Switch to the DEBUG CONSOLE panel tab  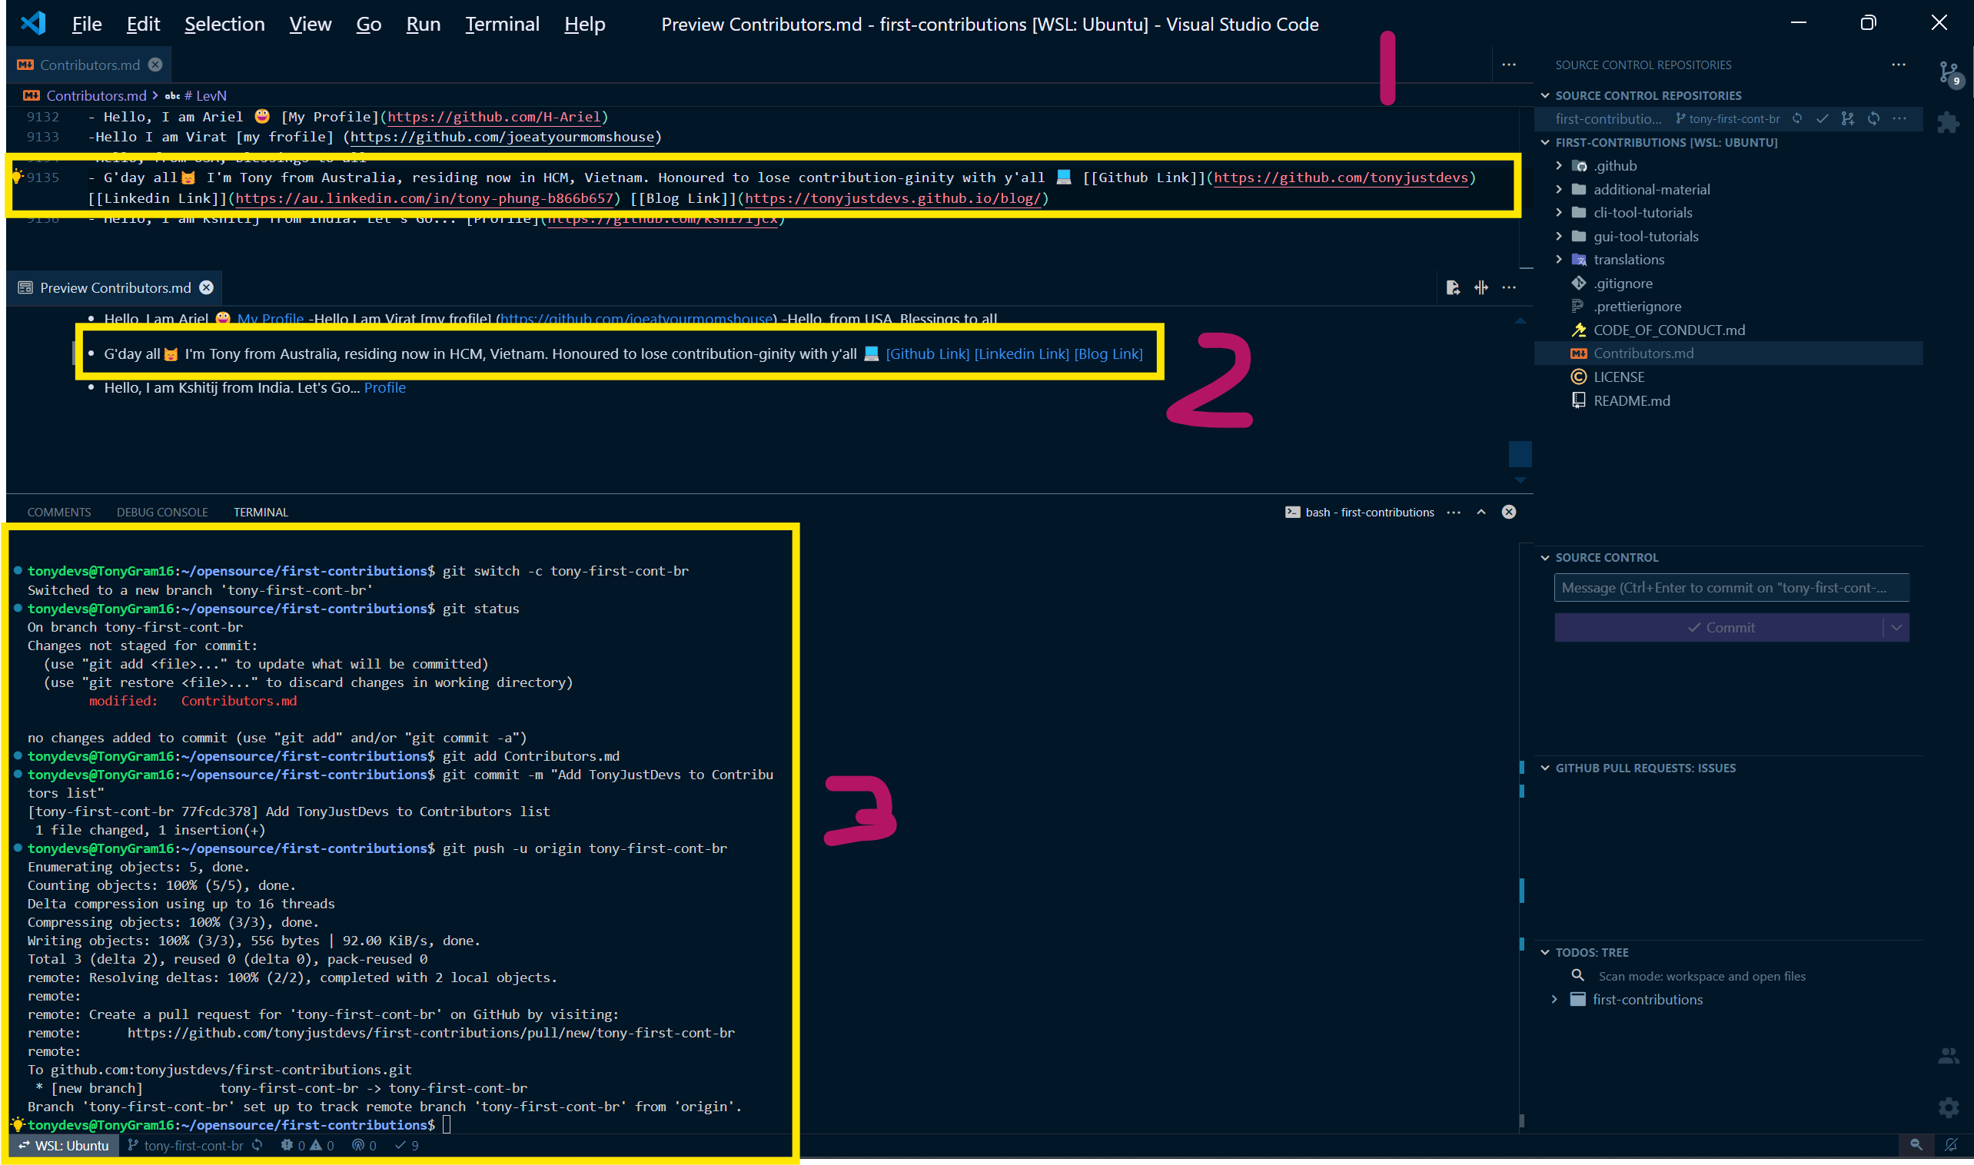pos(162,512)
